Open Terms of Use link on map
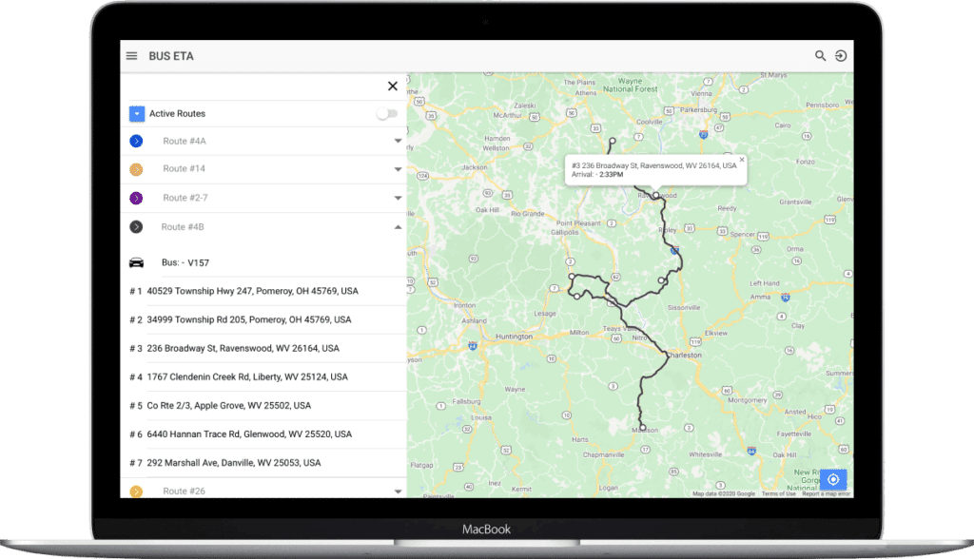Screen dimensions: 974x559 [778, 493]
